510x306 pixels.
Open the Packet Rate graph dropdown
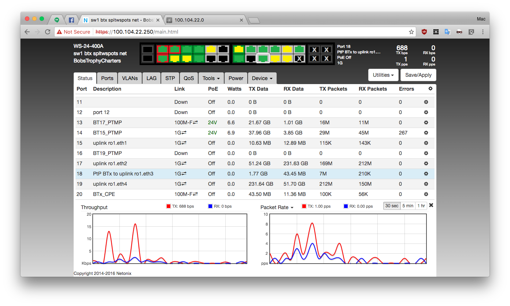277,207
